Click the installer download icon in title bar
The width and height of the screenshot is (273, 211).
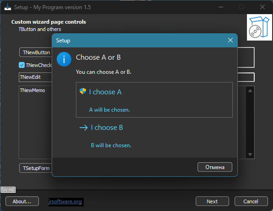[x=8, y=7]
